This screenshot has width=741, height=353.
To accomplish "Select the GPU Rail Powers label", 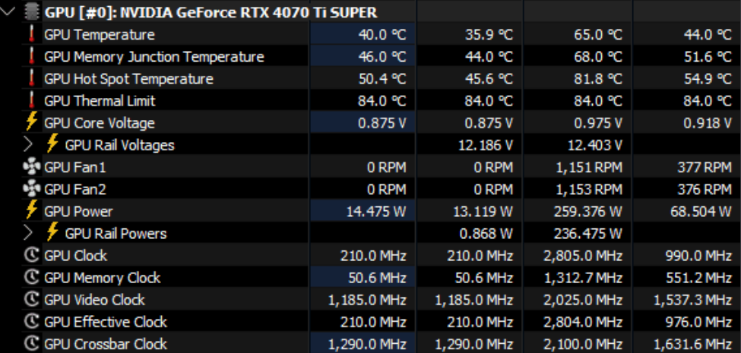I will click(116, 234).
